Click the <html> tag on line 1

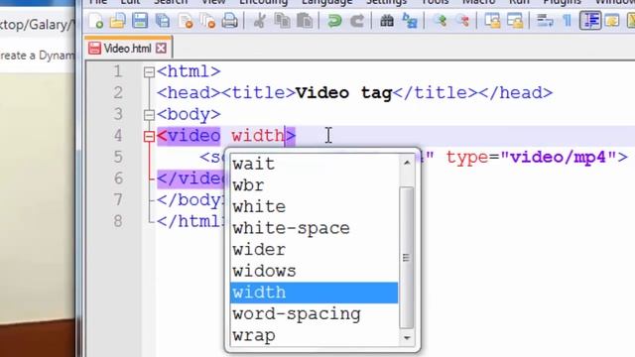coord(189,71)
